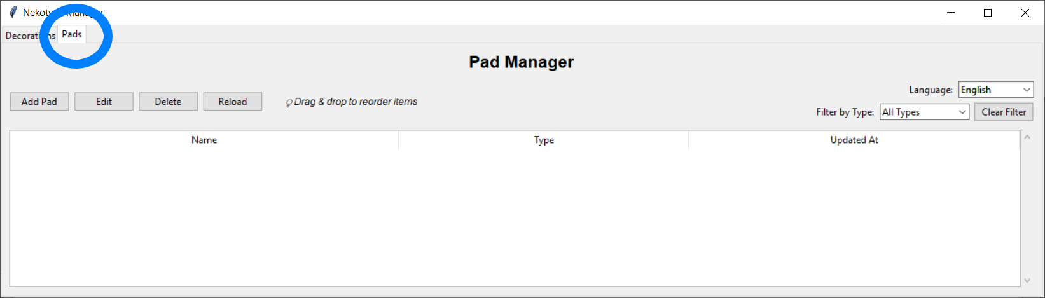The width and height of the screenshot is (1045, 298).
Task: Click the scrollbar down arrow
Action: (x=1027, y=280)
